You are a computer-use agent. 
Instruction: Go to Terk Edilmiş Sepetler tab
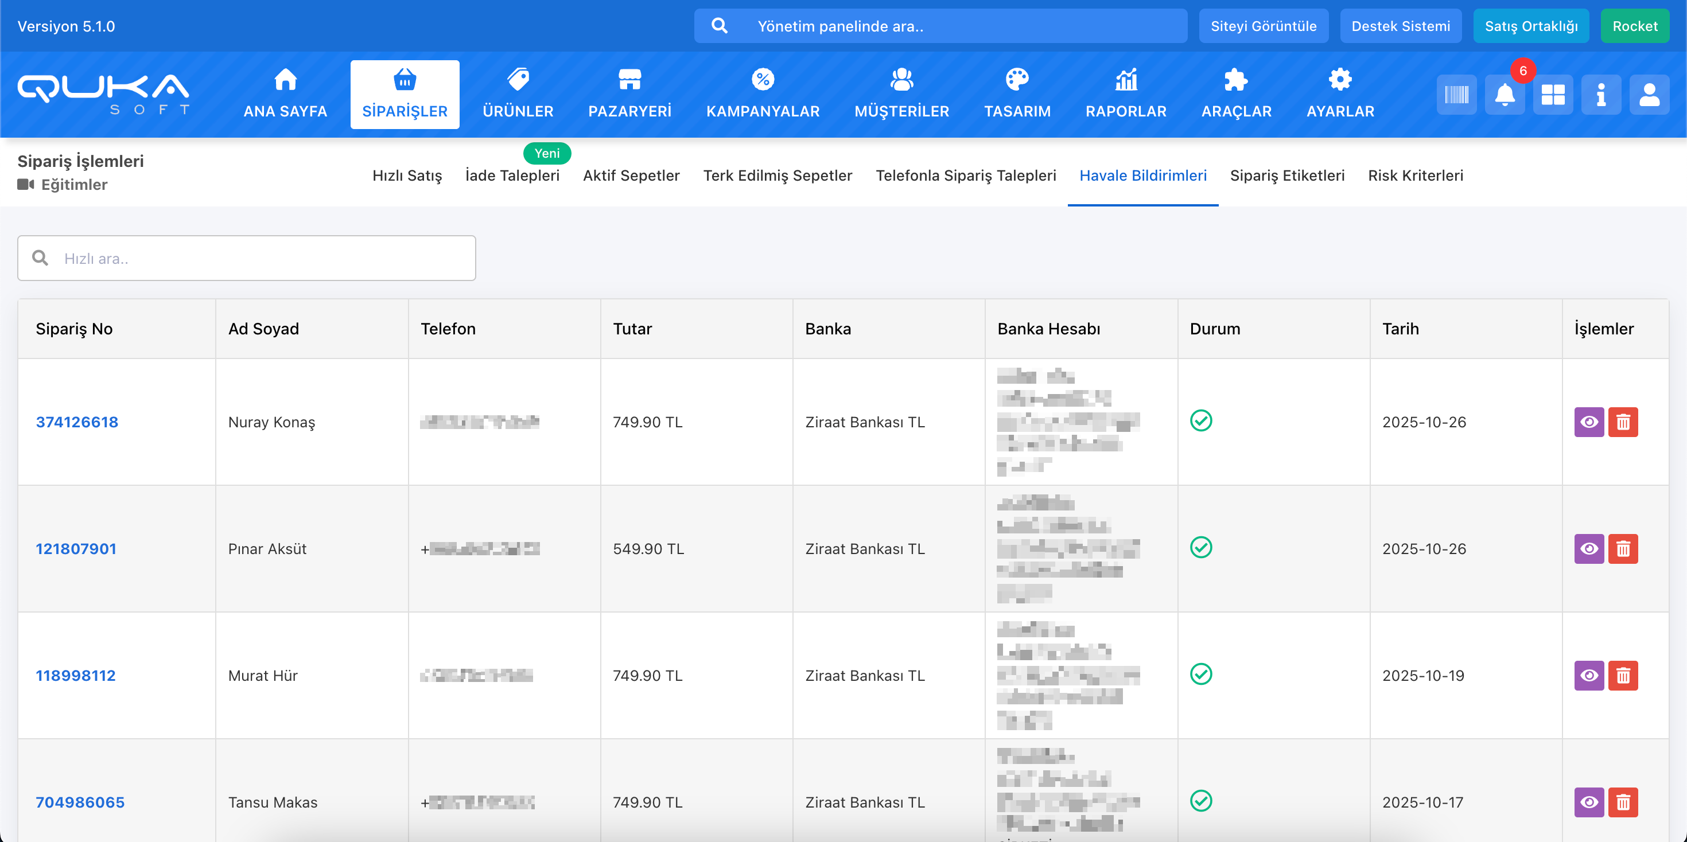coord(778,176)
